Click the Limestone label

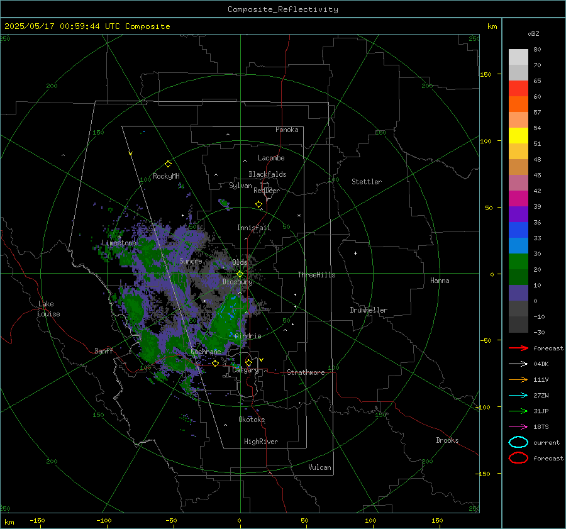click(119, 243)
